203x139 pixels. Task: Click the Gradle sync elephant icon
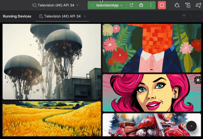(198, 5)
